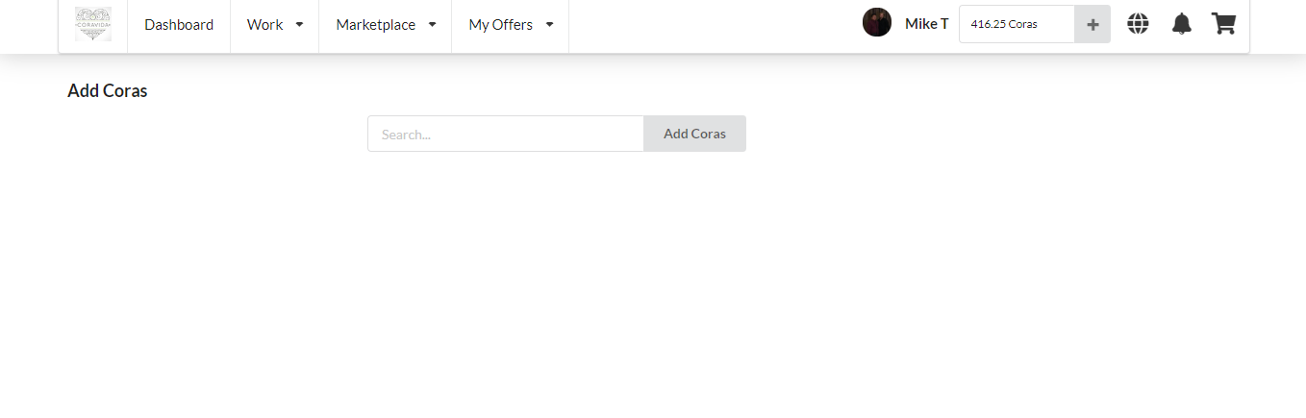Expand the Work dropdown arrow
Image resolution: width=1306 pixels, height=418 pixels.
[299, 25]
